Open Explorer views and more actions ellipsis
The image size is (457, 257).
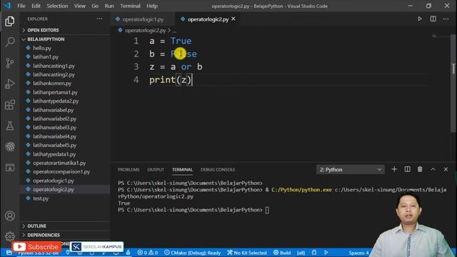[x=99, y=19]
